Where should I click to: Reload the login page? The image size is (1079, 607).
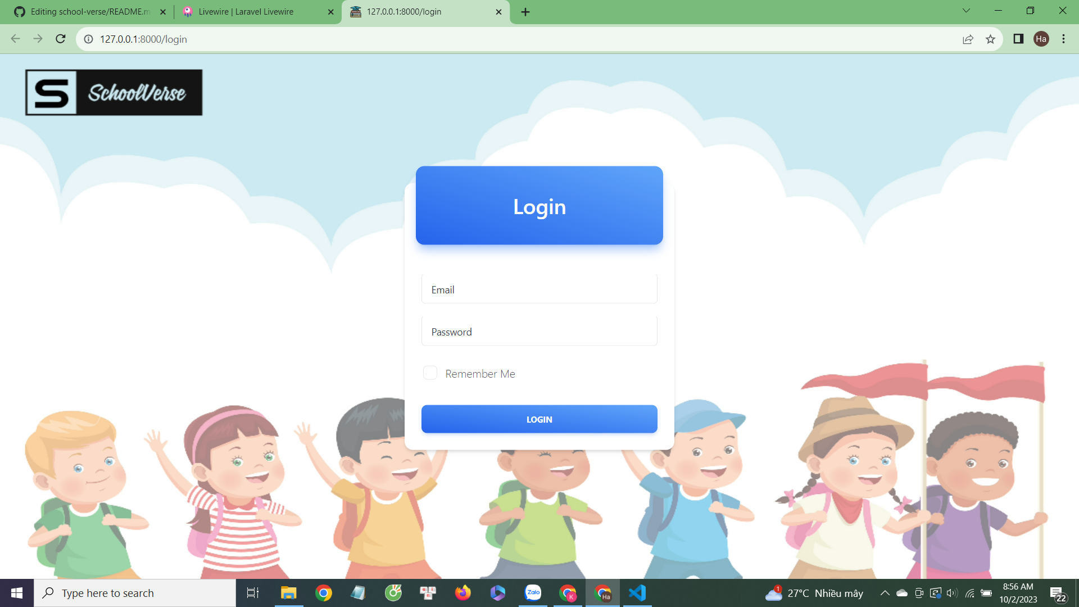61,39
